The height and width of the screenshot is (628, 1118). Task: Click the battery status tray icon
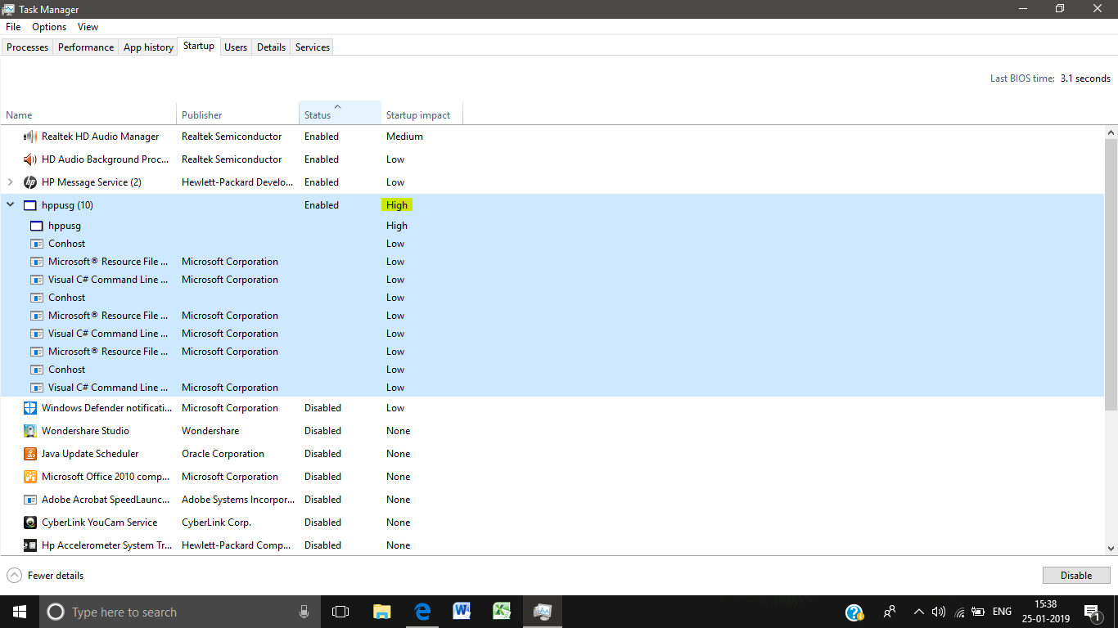tap(979, 612)
